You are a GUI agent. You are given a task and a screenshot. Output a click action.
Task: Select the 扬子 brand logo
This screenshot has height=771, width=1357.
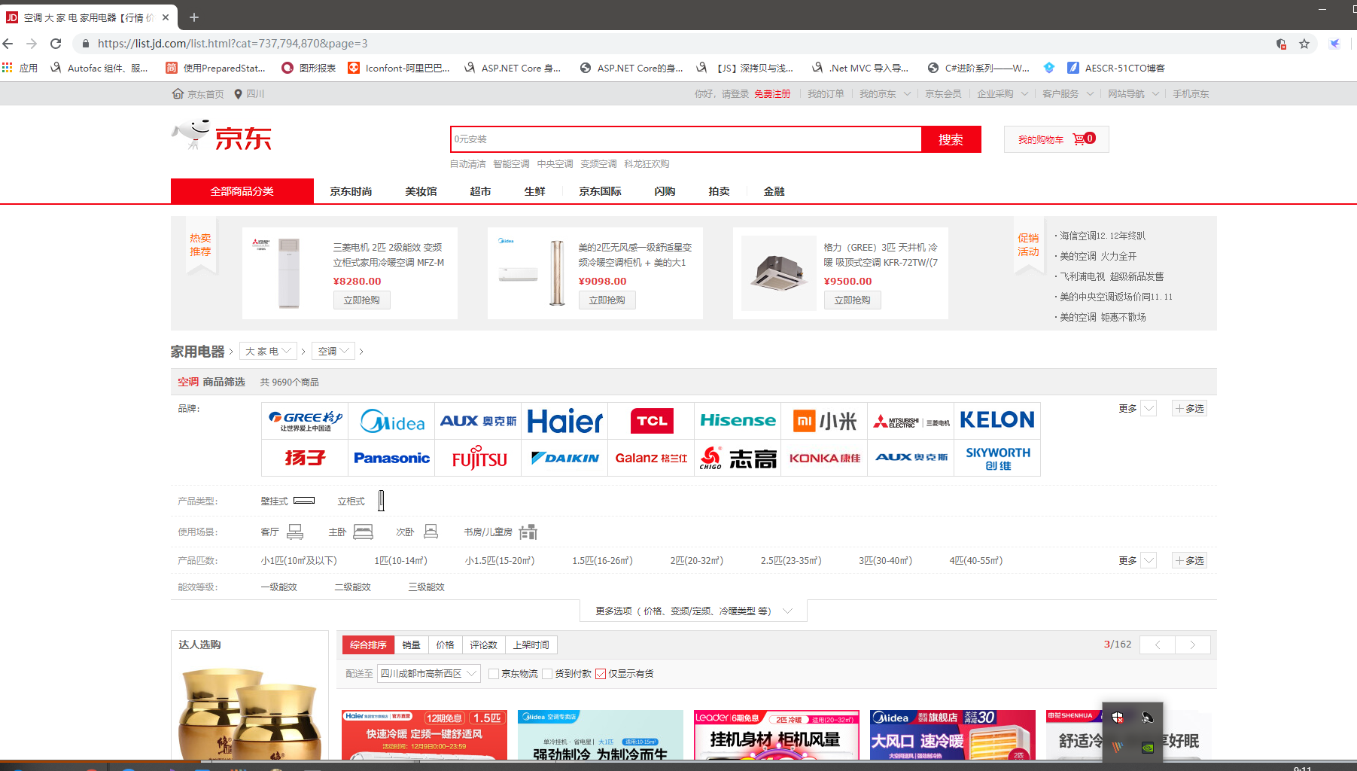coord(305,458)
